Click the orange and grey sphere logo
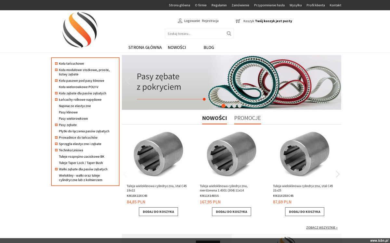The height and width of the screenshot is (243, 390). coord(80,30)
